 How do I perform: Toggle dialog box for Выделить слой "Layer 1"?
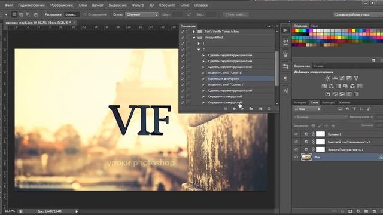[x=189, y=73]
